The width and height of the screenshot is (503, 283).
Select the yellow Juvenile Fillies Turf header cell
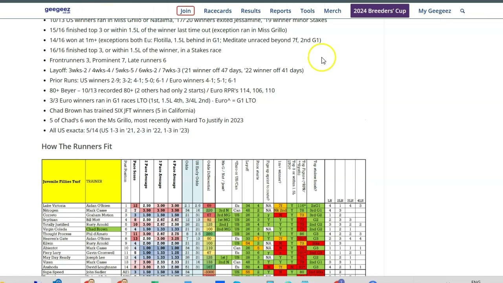[x=63, y=181]
